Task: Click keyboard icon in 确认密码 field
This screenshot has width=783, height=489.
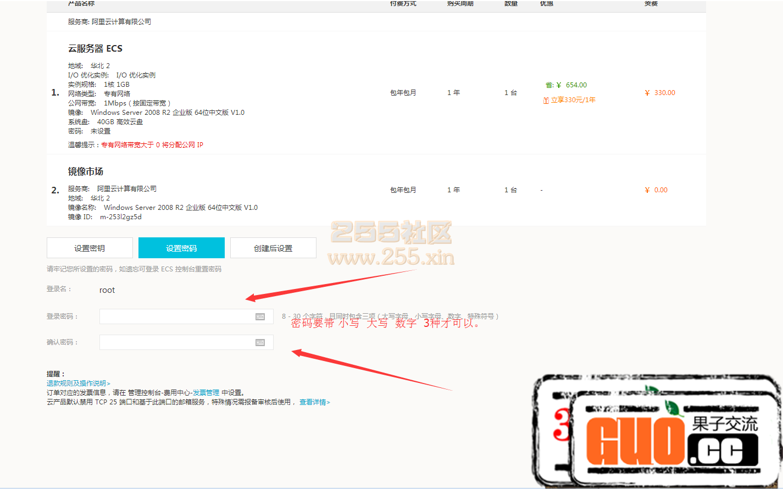Action: (x=260, y=342)
